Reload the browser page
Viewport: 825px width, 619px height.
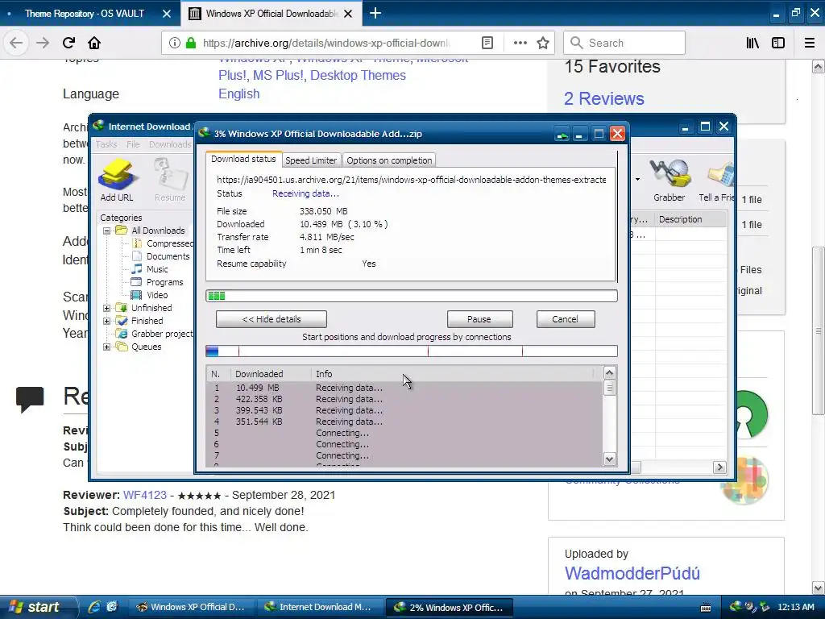[68, 43]
